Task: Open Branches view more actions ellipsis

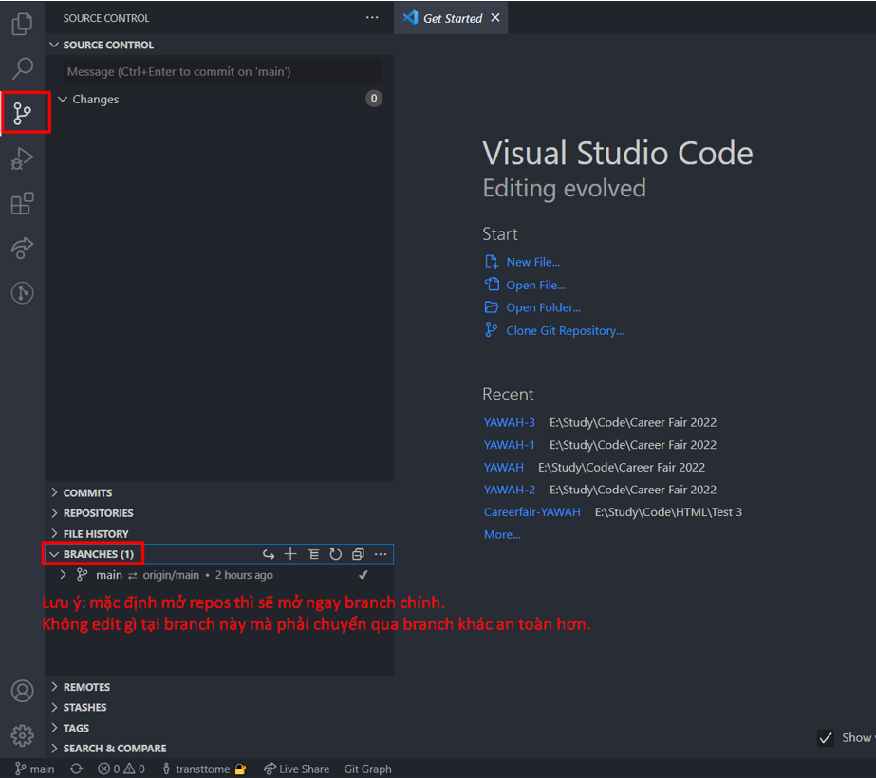Action: [x=381, y=554]
